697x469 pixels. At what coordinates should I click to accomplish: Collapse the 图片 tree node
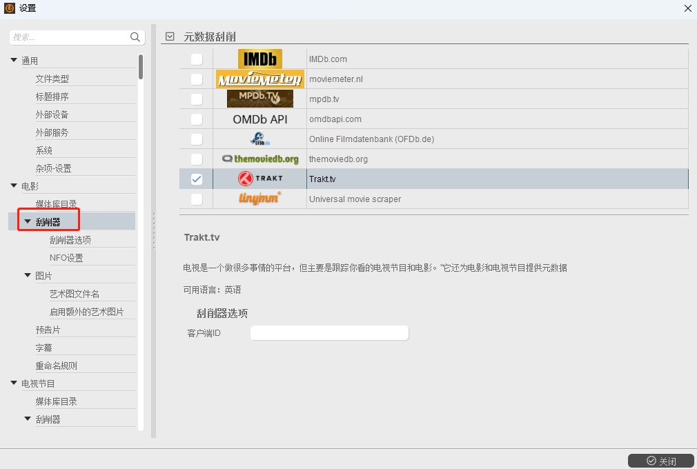click(x=28, y=275)
